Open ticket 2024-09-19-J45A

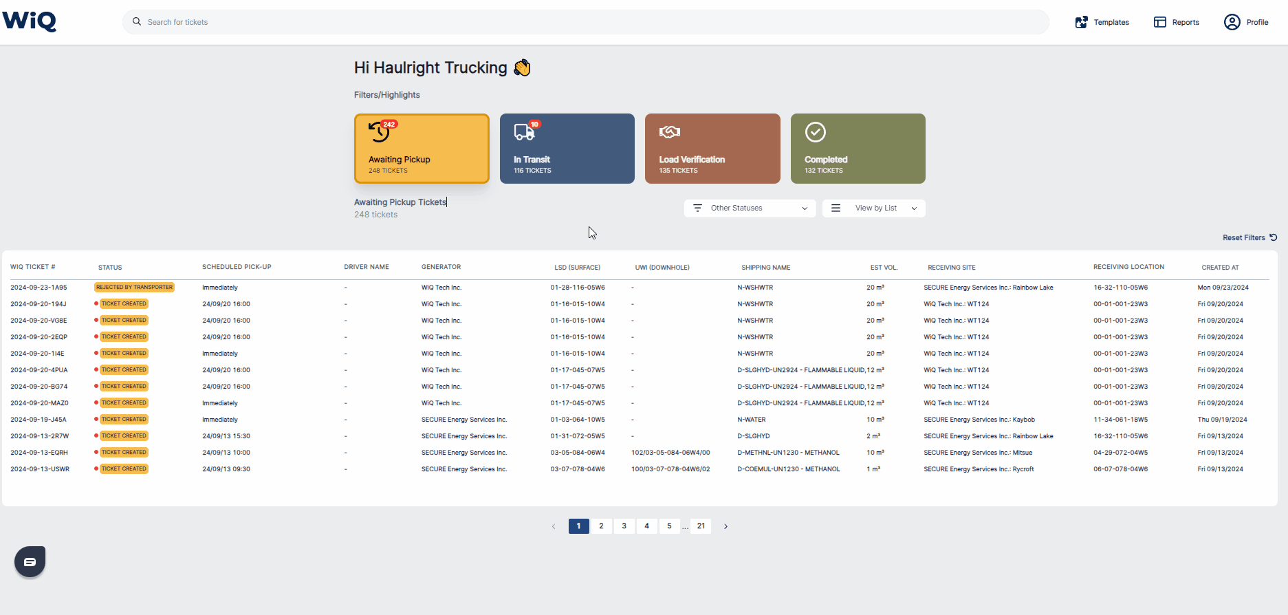tap(39, 420)
